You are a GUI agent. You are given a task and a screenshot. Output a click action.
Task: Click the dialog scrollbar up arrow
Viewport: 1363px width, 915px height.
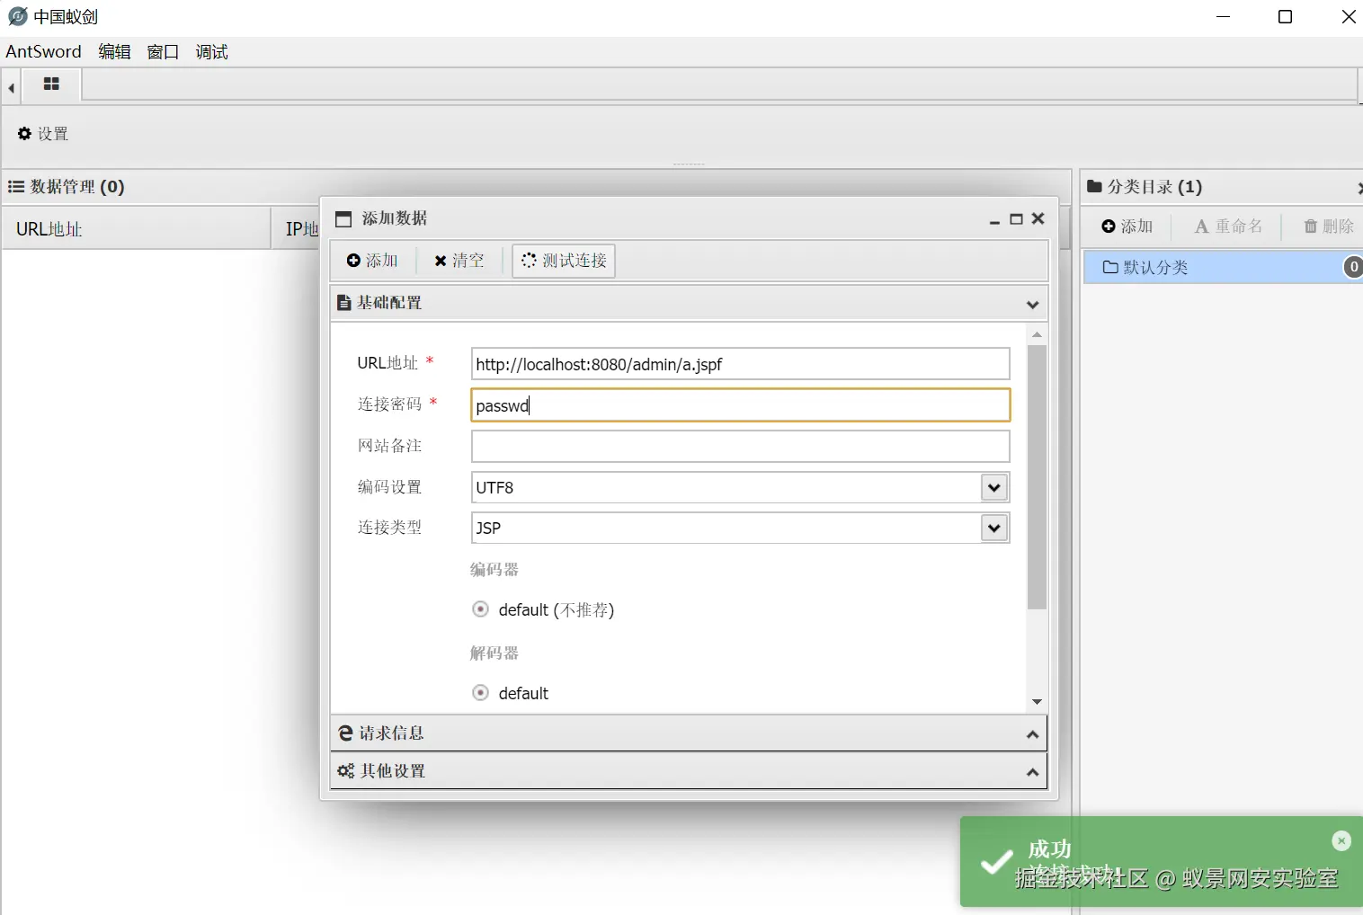tap(1038, 334)
